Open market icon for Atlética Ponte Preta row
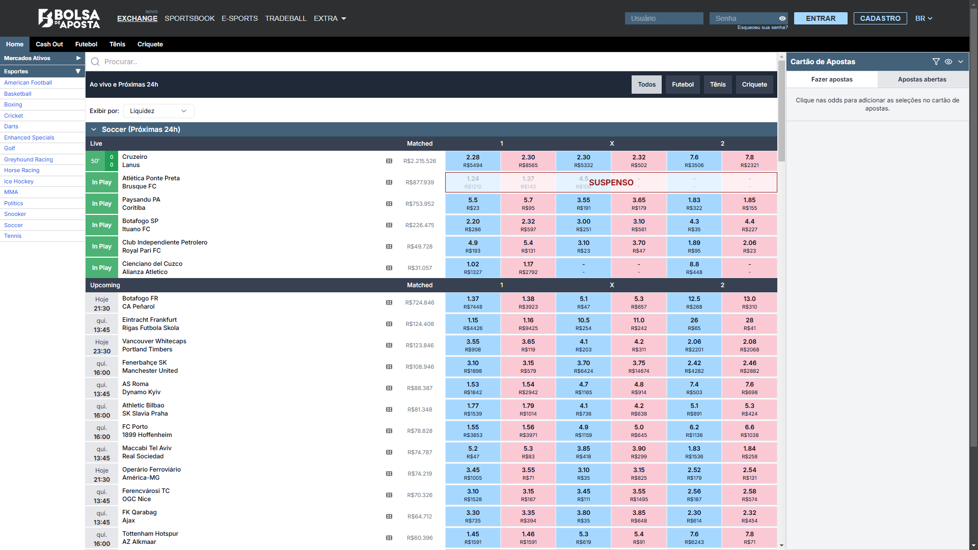Image resolution: width=978 pixels, height=550 pixels. tap(389, 182)
